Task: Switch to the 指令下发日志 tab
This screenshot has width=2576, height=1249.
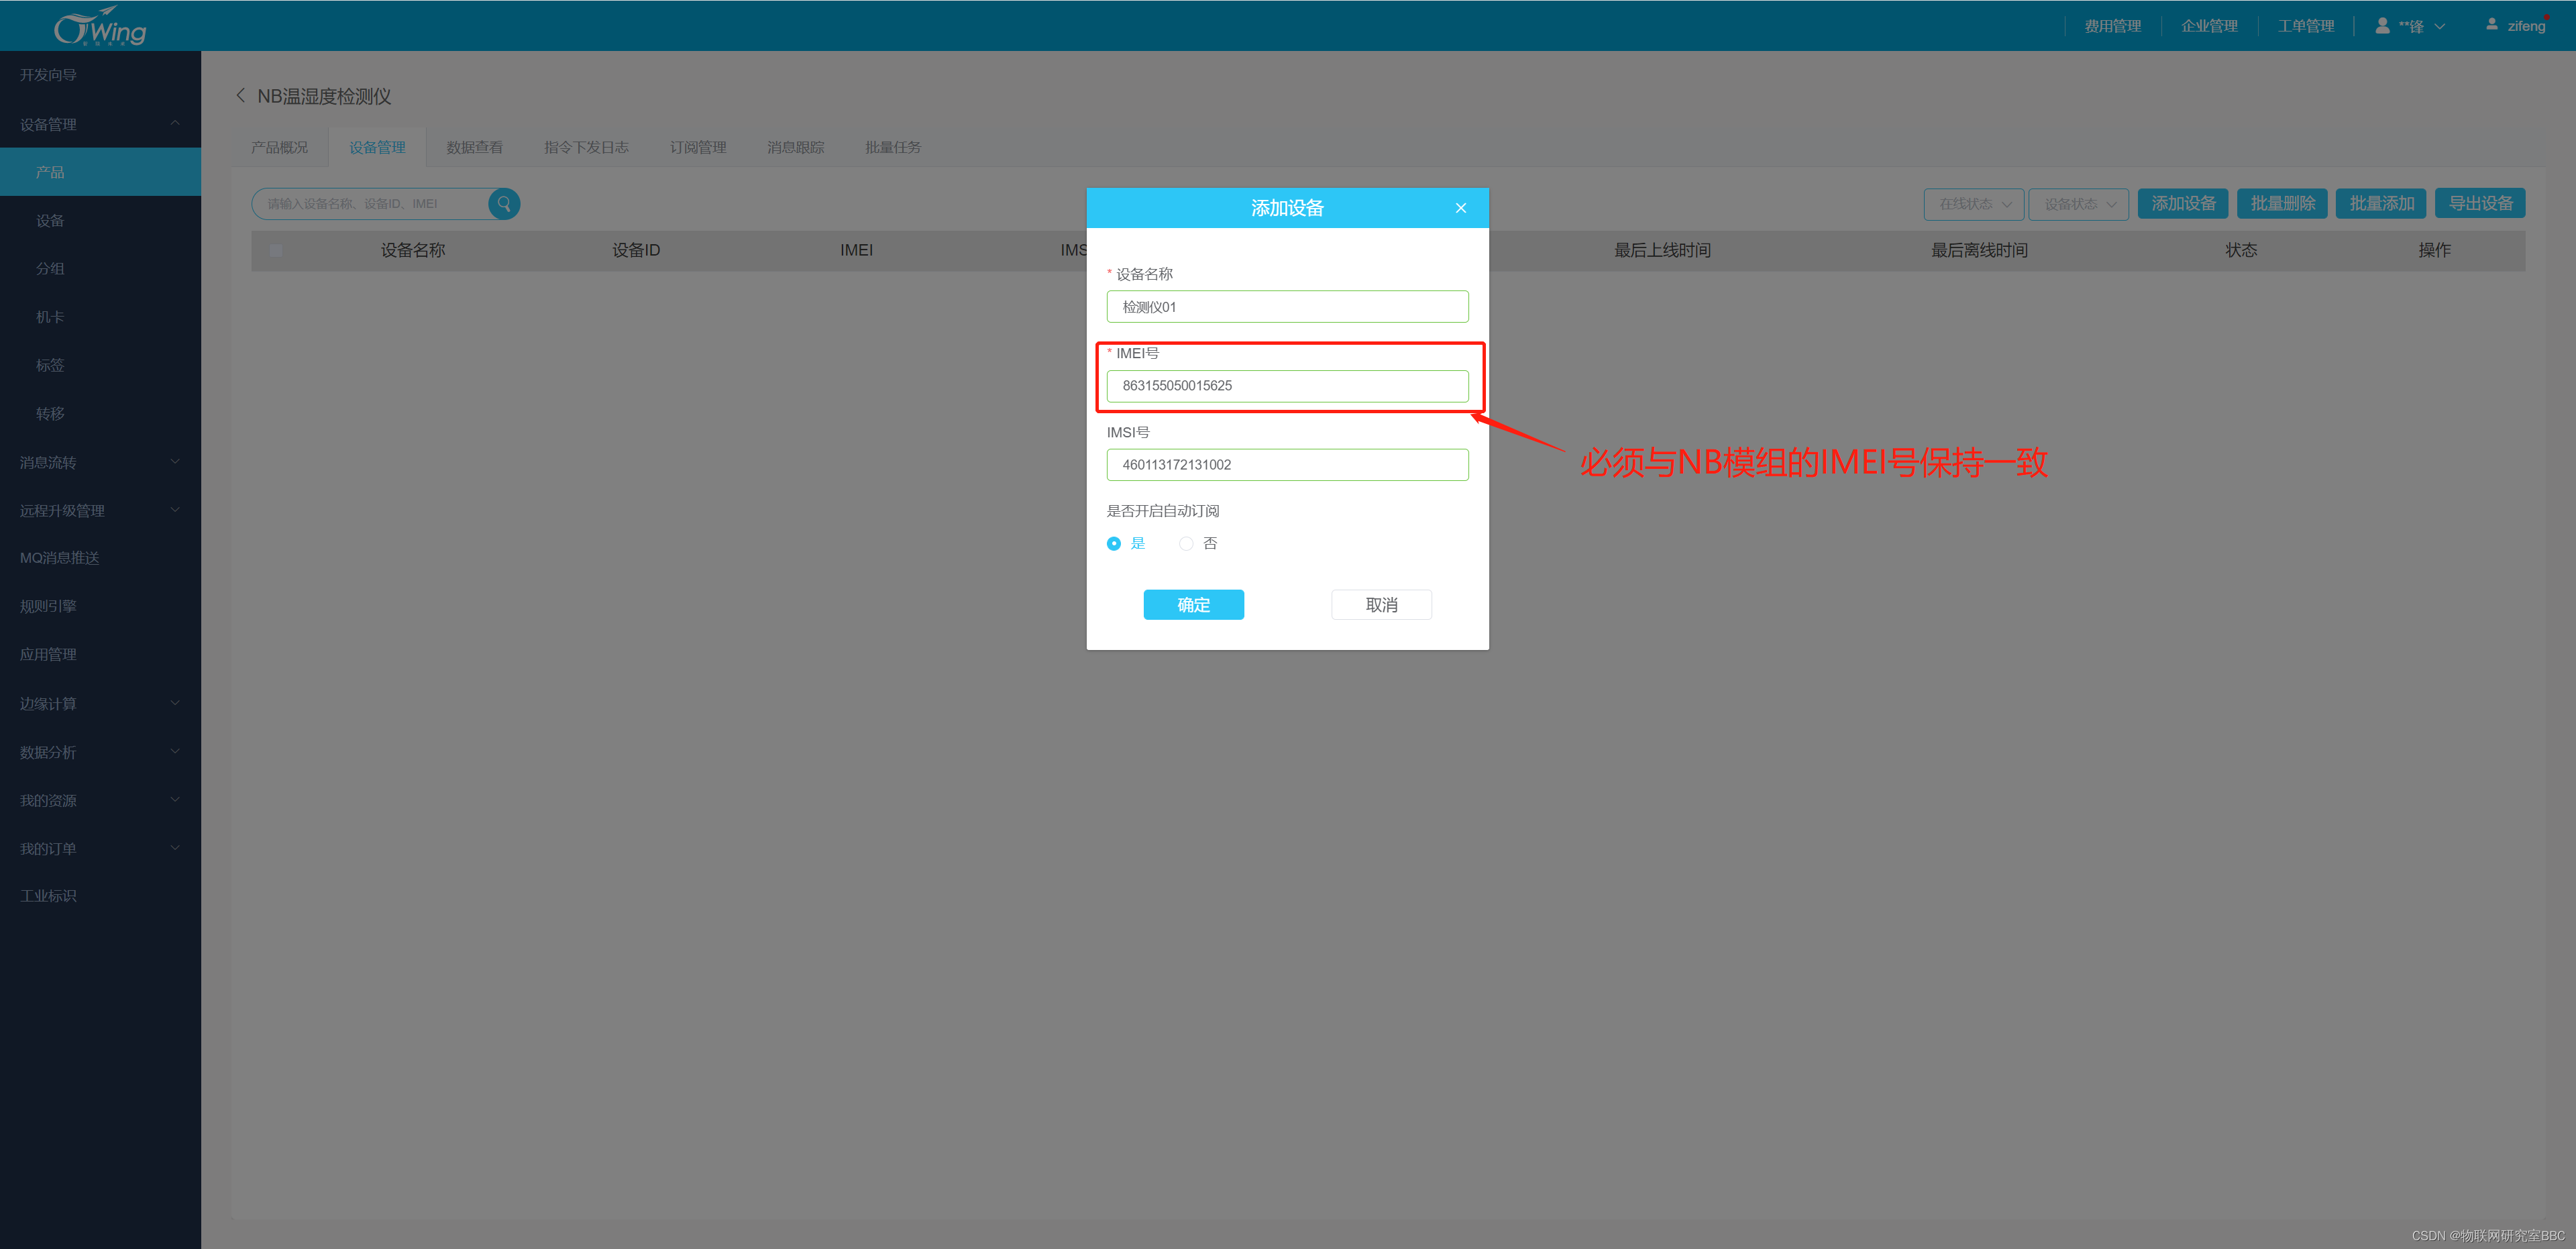Action: pos(587,147)
